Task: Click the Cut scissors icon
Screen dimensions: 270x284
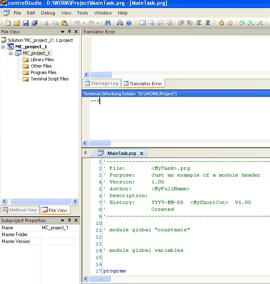Action: point(46,23)
